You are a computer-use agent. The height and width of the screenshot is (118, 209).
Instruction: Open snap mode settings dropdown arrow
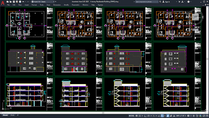coord(142,116)
